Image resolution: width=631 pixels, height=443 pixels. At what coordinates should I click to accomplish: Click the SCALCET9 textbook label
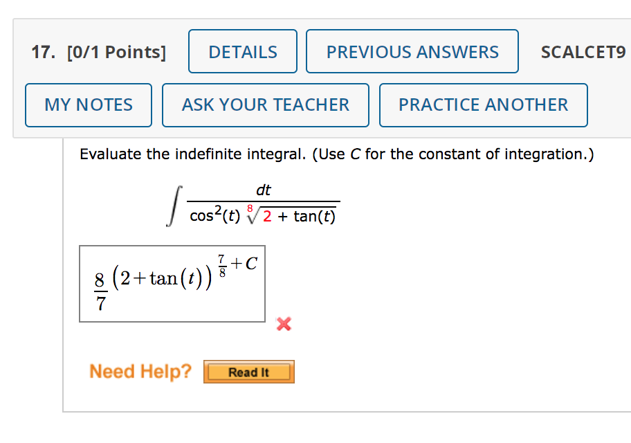[x=583, y=53]
